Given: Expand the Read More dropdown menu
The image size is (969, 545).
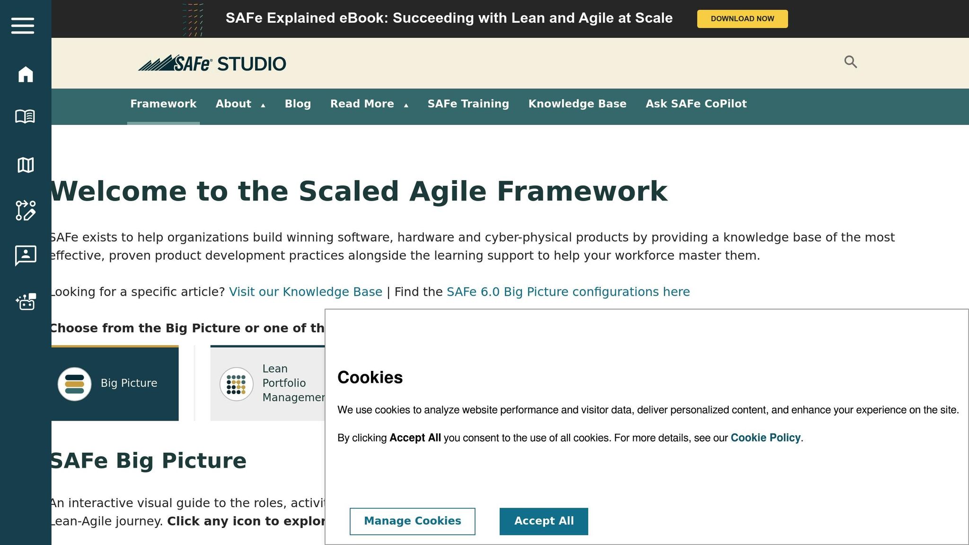Looking at the screenshot, I should tap(369, 104).
